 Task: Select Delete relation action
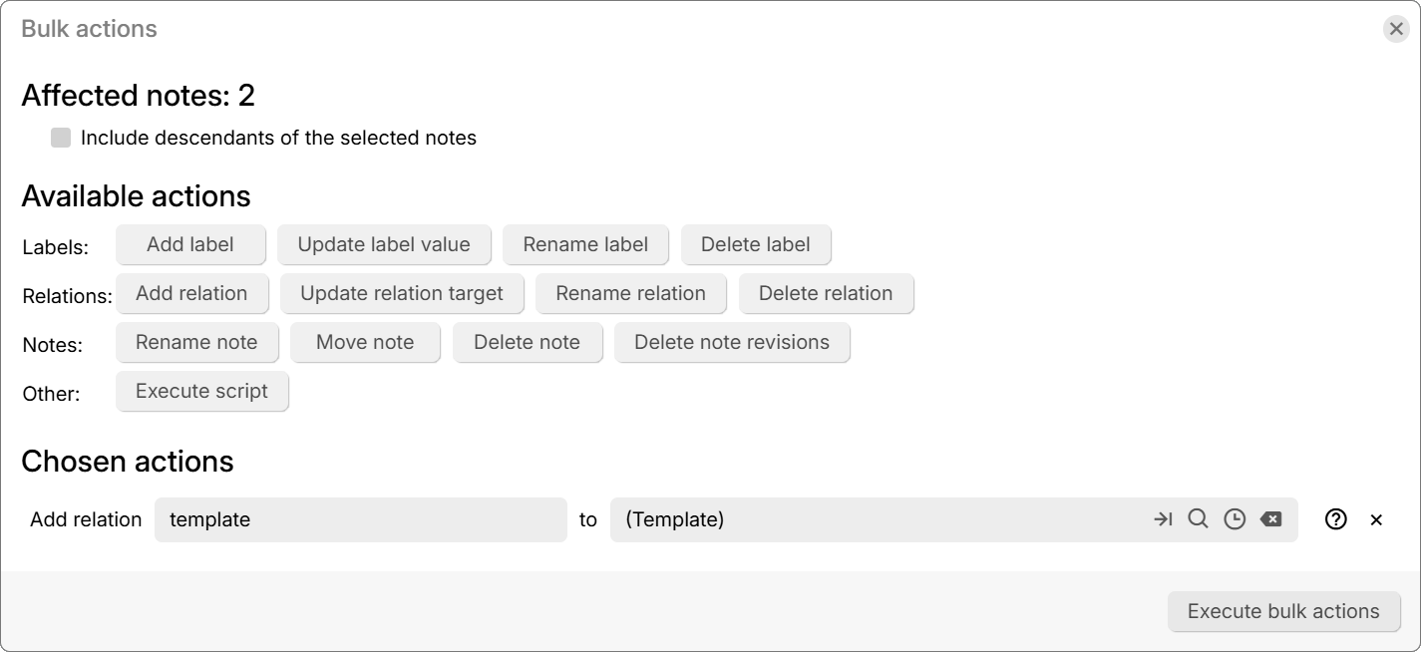point(826,293)
